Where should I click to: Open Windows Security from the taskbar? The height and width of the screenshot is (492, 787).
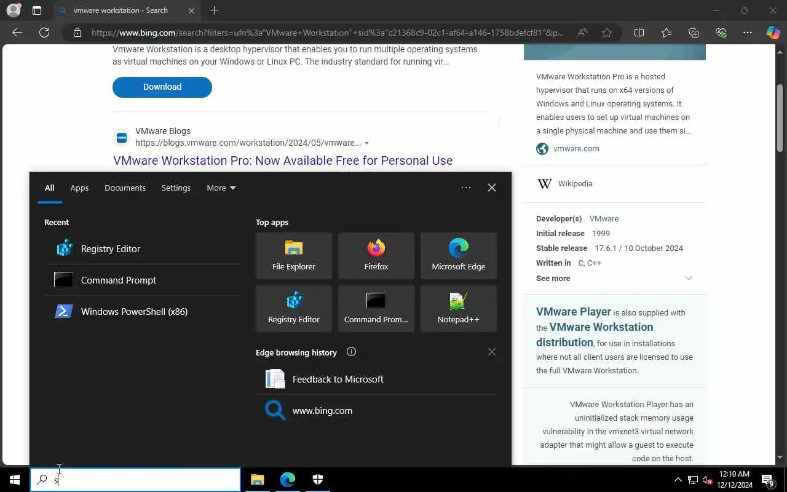tap(318, 480)
